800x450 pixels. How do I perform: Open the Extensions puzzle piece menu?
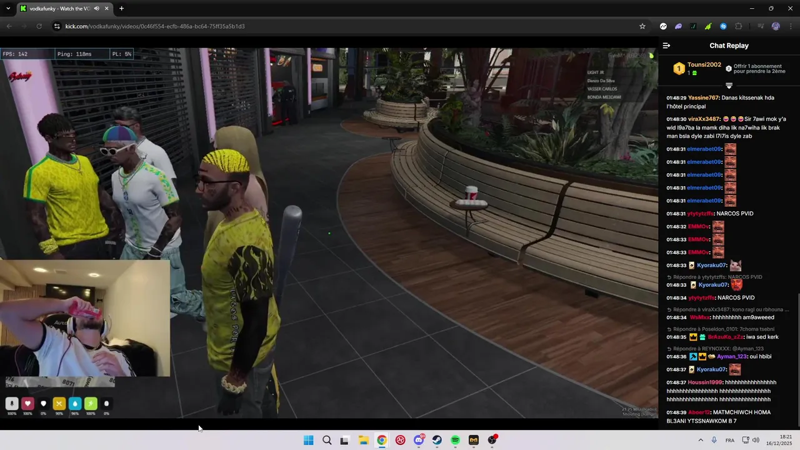click(x=739, y=26)
